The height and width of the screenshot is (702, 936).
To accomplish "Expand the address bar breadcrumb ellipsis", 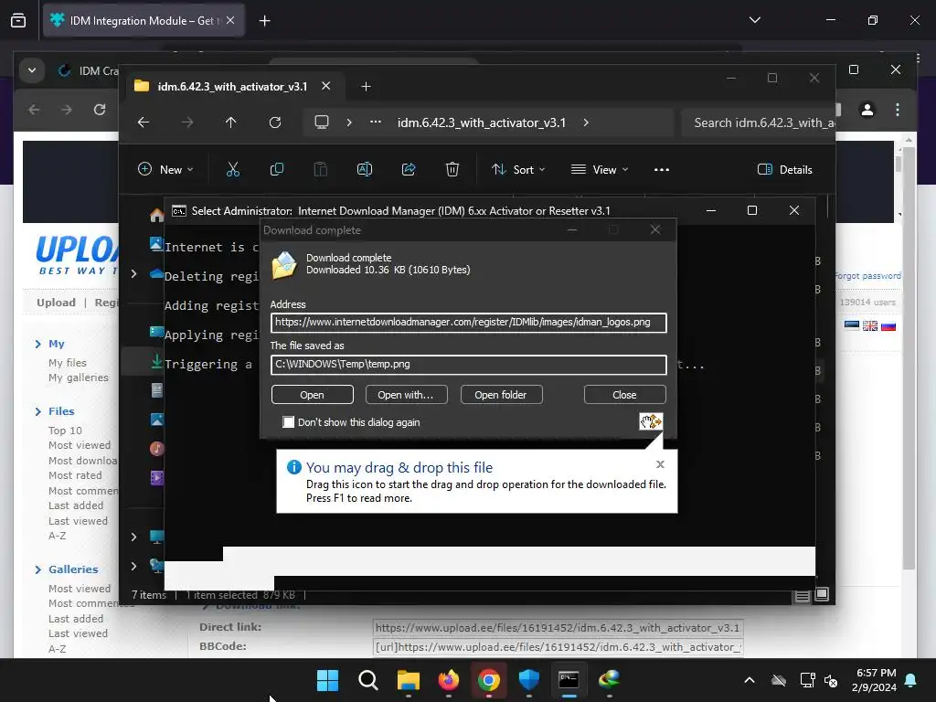I will coord(376,122).
